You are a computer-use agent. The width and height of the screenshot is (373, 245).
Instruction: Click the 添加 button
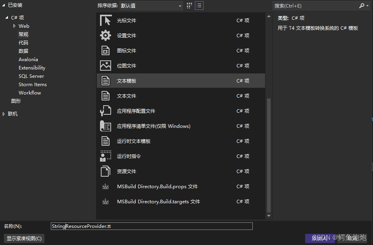319,237
